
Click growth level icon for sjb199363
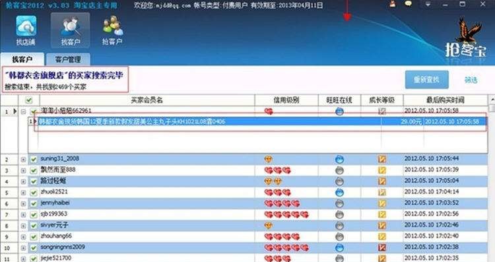pyautogui.click(x=382, y=214)
